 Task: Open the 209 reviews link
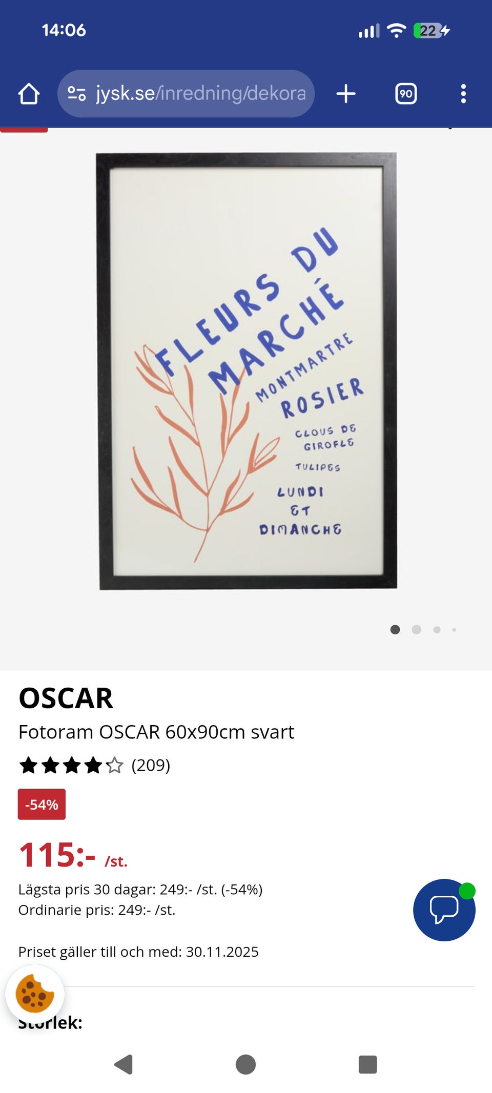[151, 765]
